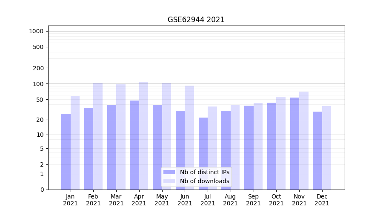Click the chart title GSE62944 2021

click(196, 20)
